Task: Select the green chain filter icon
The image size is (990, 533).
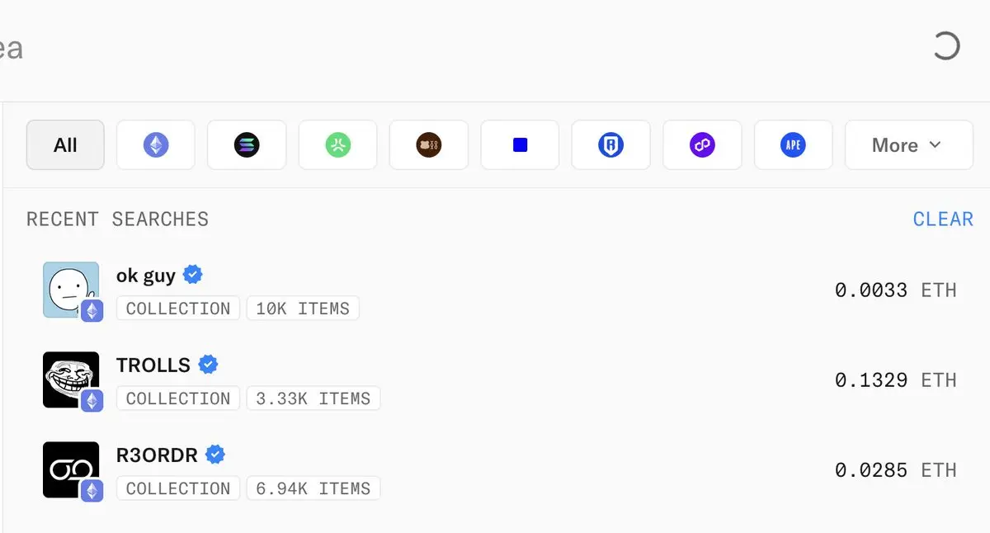Action: tap(337, 145)
